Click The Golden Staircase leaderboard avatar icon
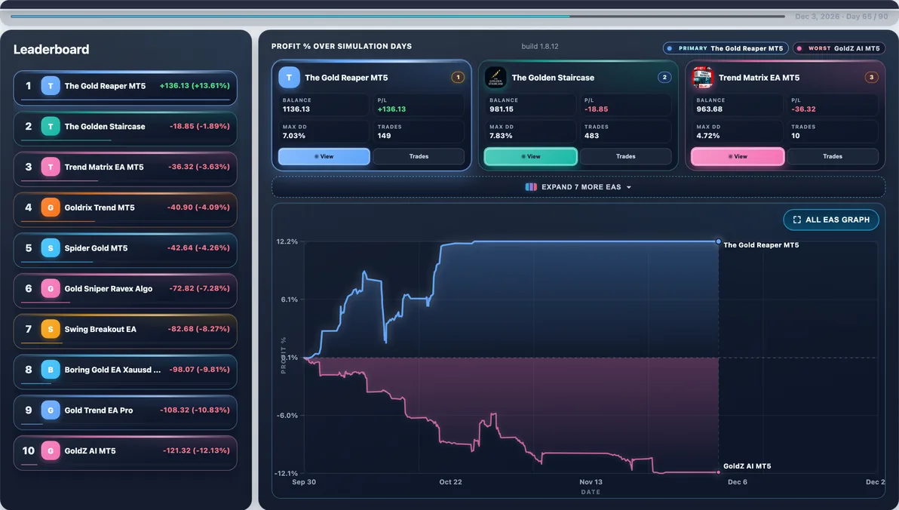The width and height of the screenshot is (899, 510). (51, 127)
